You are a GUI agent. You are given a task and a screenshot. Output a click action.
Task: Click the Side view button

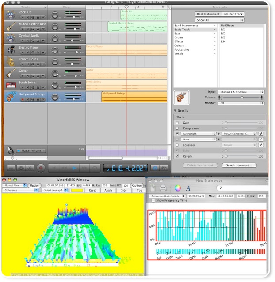tap(124, 190)
